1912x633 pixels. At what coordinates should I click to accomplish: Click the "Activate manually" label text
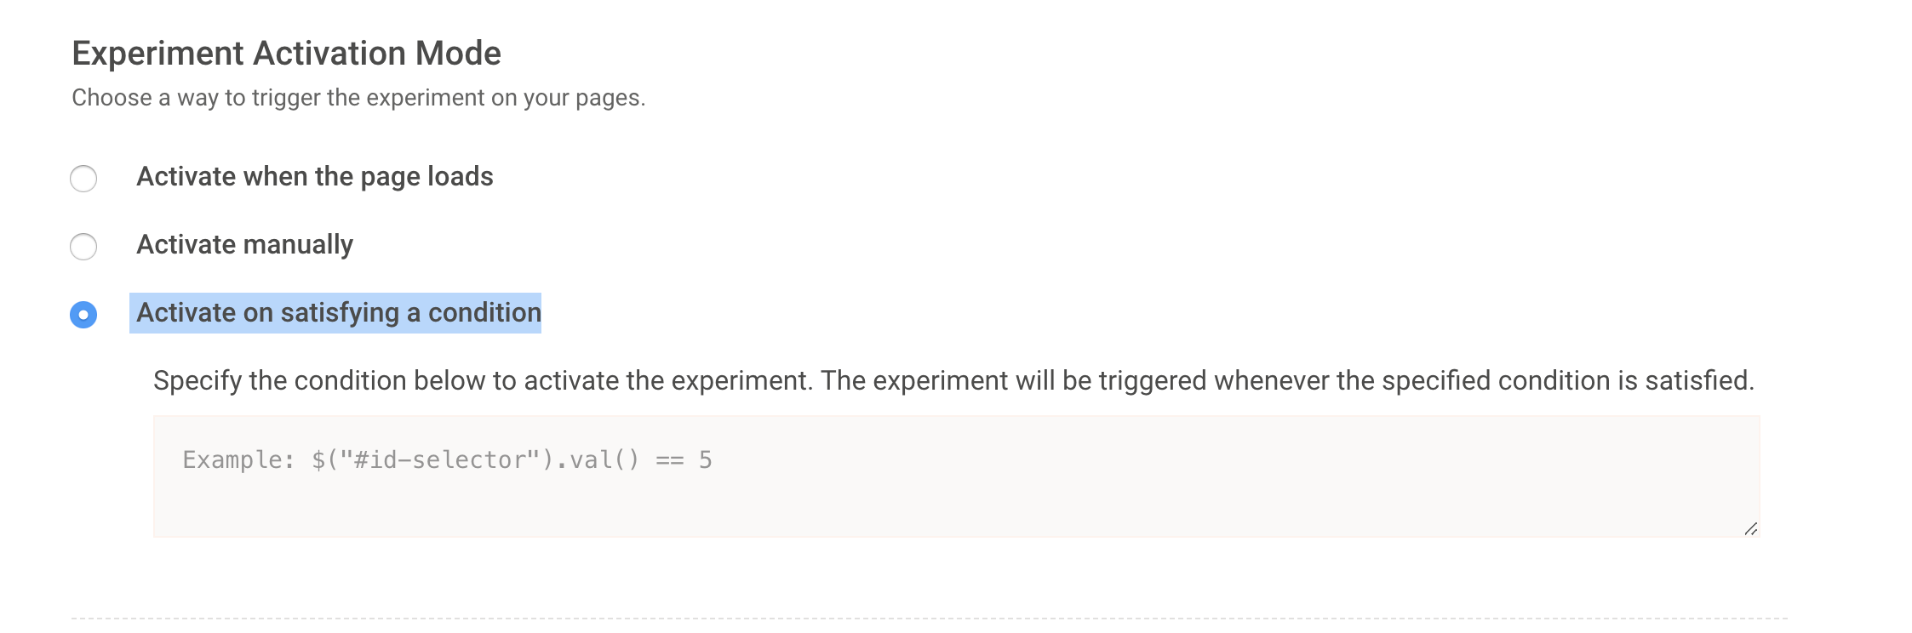click(244, 245)
